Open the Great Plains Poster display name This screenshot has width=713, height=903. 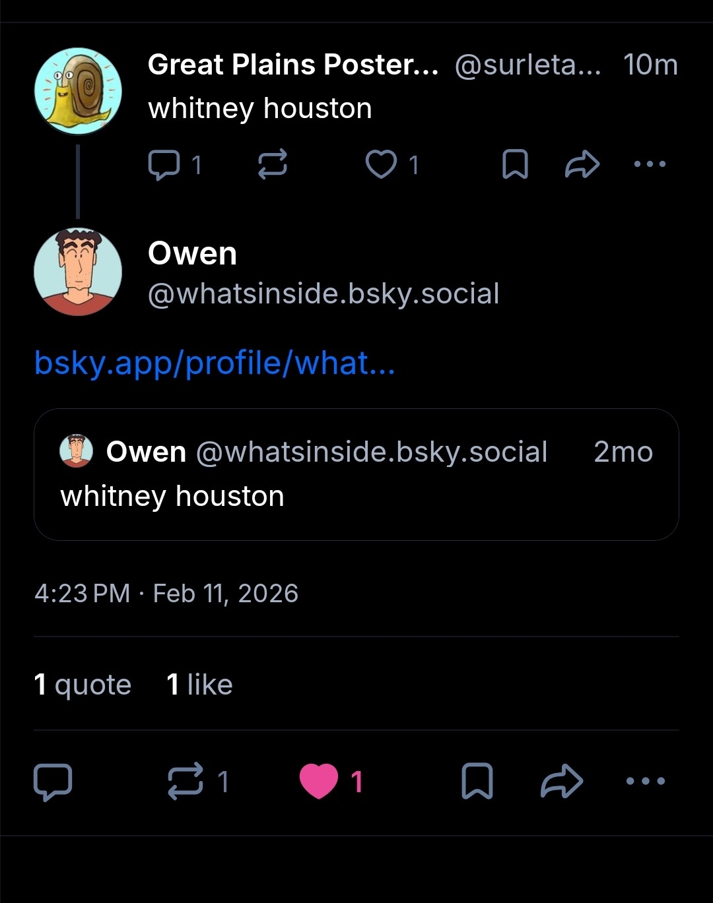pyautogui.click(x=292, y=65)
